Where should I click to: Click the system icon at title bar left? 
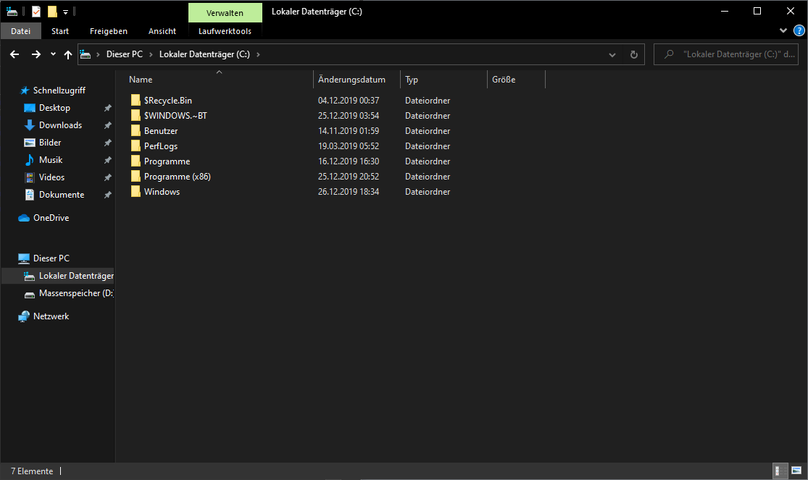click(12, 12)
